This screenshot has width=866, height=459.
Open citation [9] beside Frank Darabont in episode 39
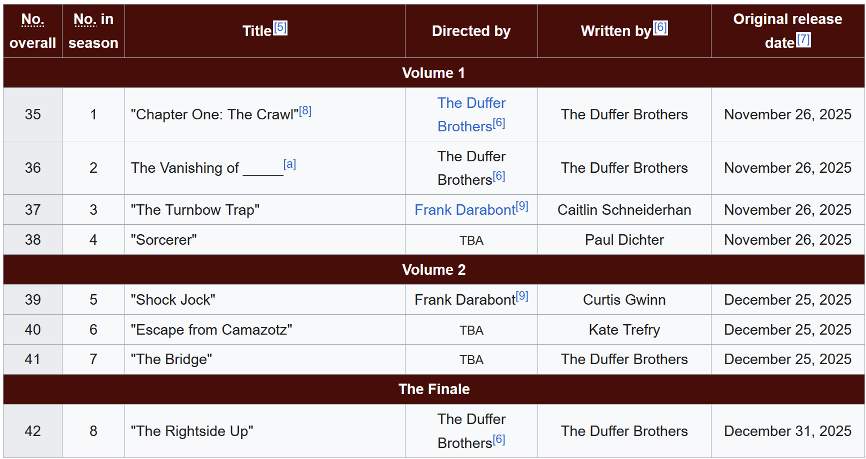[x=522, y=296]
